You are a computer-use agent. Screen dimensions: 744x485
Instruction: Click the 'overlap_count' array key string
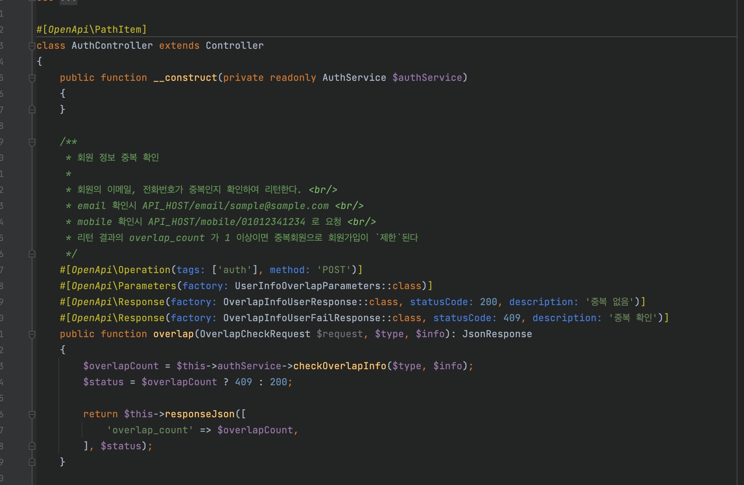[150, 430]
